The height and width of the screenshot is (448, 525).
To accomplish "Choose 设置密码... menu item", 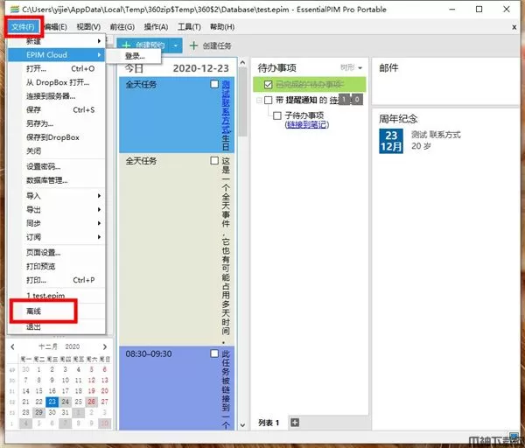I will pyautogui.click(x=56, y=166).
